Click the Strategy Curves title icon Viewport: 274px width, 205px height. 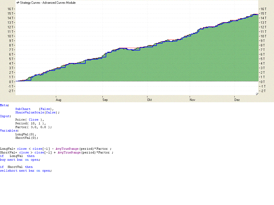pyautogui.click(x=18, y=3)
